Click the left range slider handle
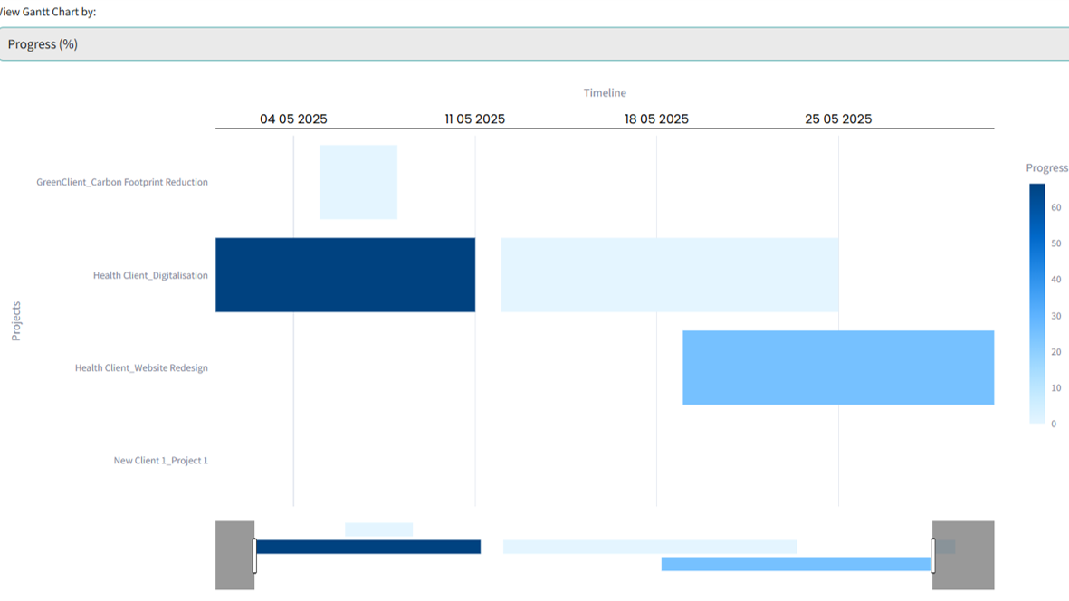The width and height of the screenshot is (1069, 601). [x=254, y=555]
